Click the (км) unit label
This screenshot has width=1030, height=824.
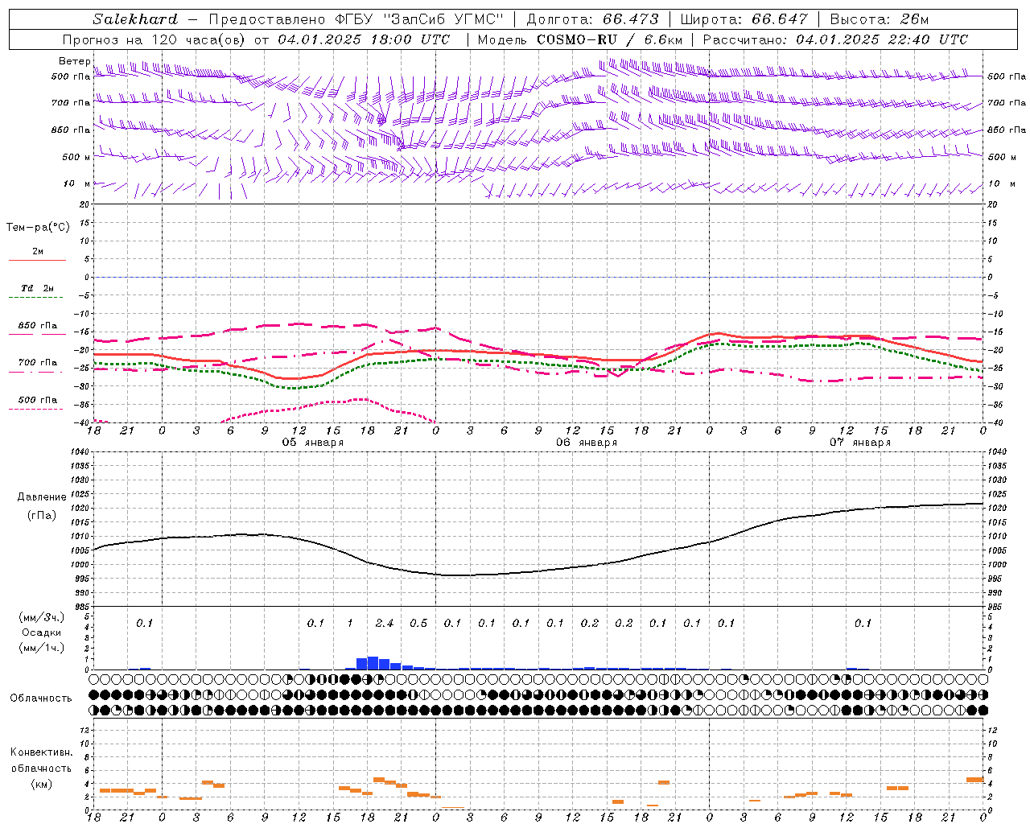pos(41,784)
